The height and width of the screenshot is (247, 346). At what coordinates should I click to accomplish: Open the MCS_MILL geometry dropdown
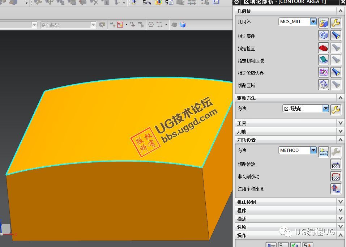(x=313, y=21)
